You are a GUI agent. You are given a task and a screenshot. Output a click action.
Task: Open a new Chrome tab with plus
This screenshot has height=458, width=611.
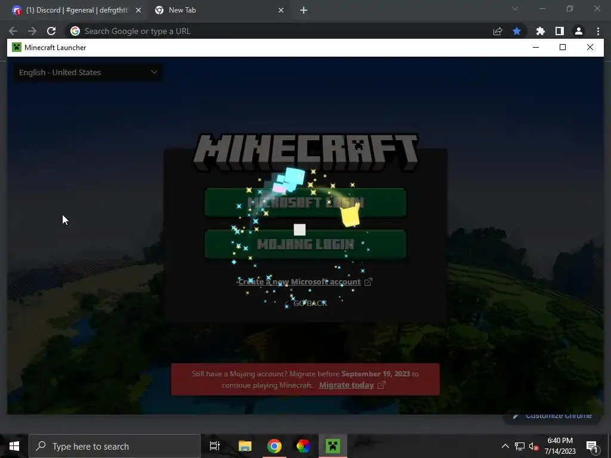tap(304, 11)
